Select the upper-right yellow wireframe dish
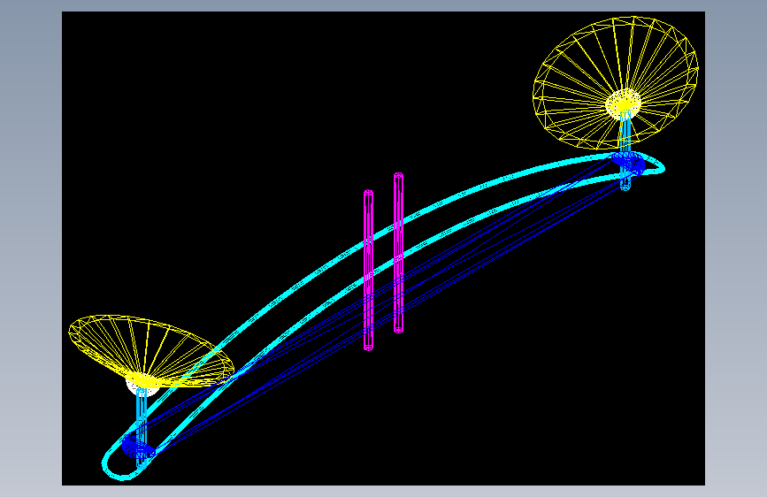Screen dimensions: 767x497 point(616,82)
